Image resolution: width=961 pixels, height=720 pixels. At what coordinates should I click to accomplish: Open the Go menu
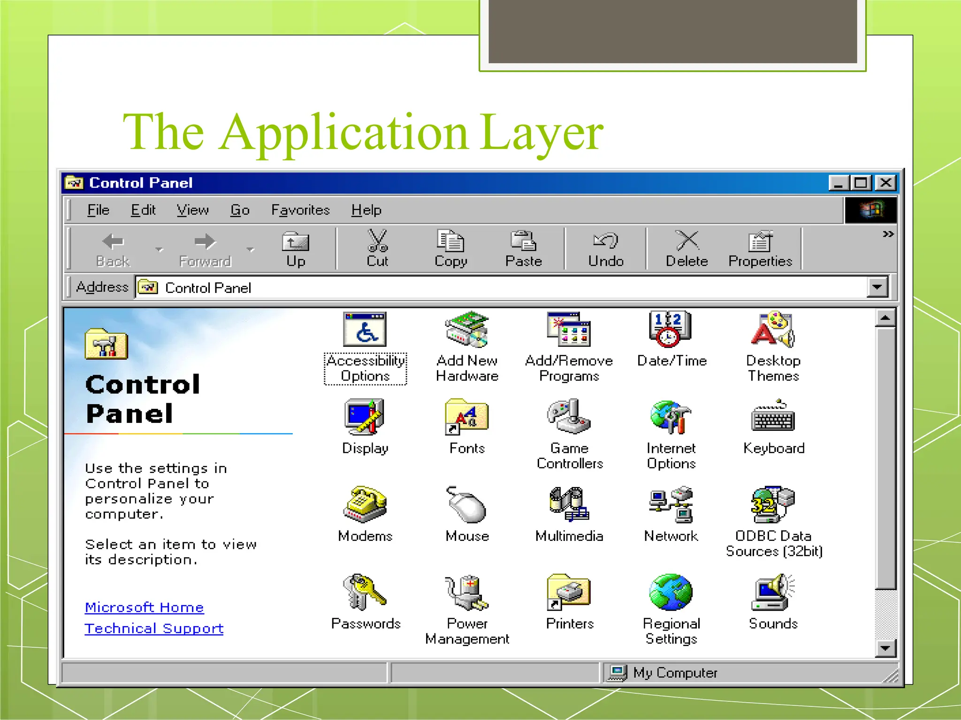click(240, 210)
